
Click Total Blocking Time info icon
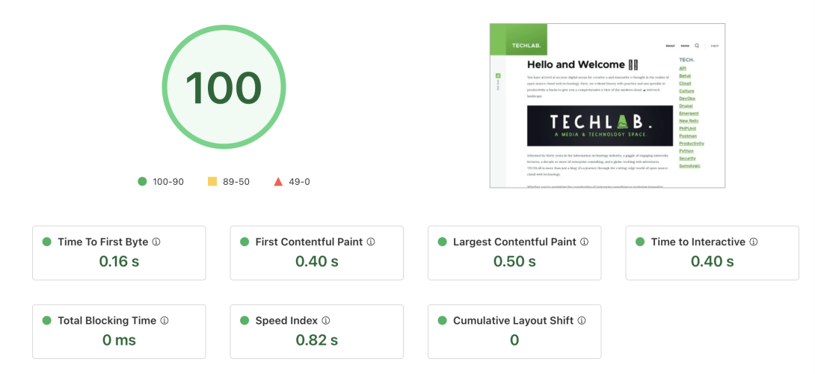(x=164, y=321)
